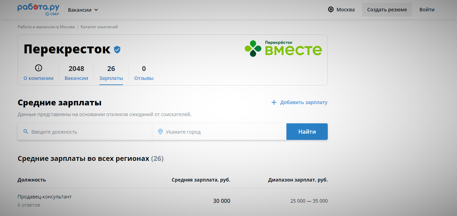
Task: Click the verified company shield badge
Action: click(x=117, y=49)
